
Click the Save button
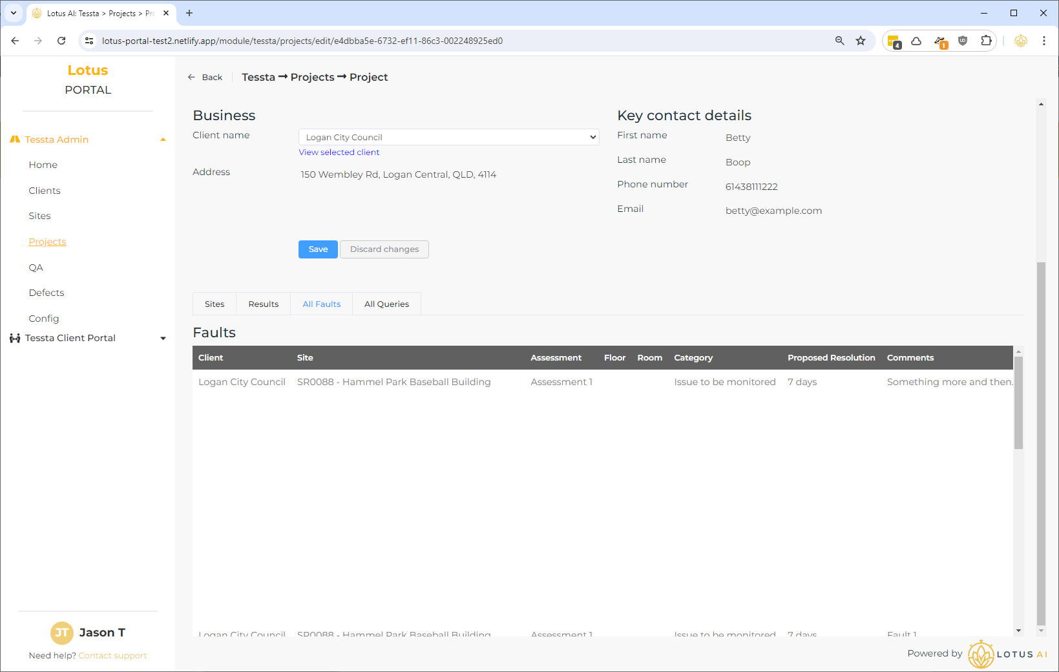(x=318, y=249)
